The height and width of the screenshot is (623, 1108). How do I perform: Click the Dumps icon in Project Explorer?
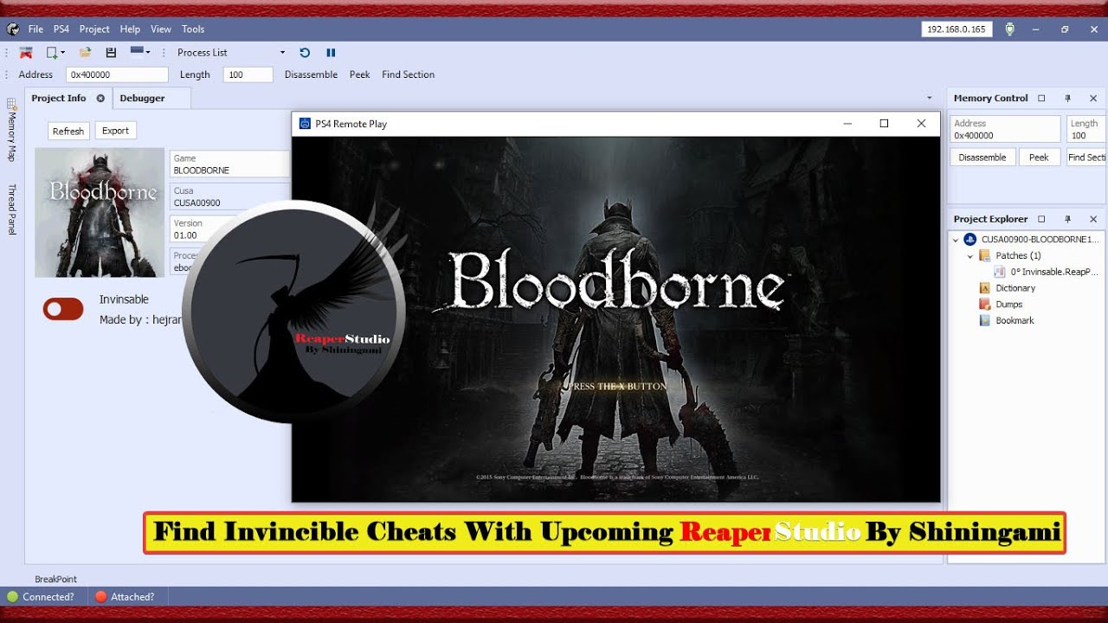coord(984,305)
